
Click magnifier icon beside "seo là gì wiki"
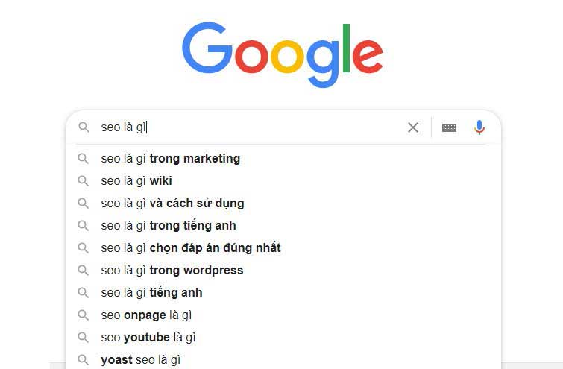pos(84,180)
